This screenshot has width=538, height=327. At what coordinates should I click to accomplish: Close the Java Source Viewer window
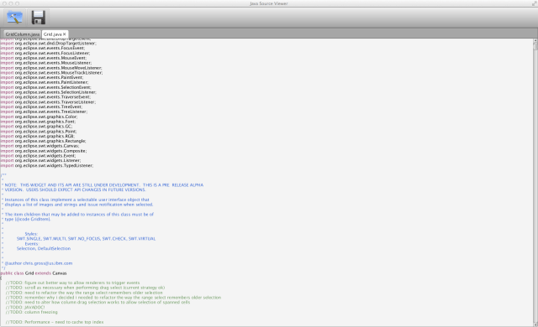coord(4,3)
